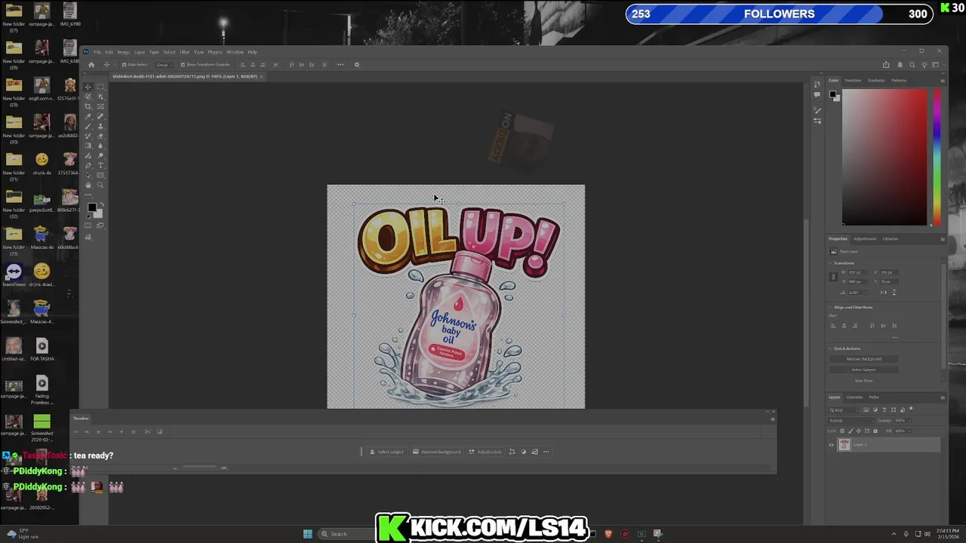
Task: Click the Home icon in options bar
Action: pyautogui.click(x=91, y=65)
